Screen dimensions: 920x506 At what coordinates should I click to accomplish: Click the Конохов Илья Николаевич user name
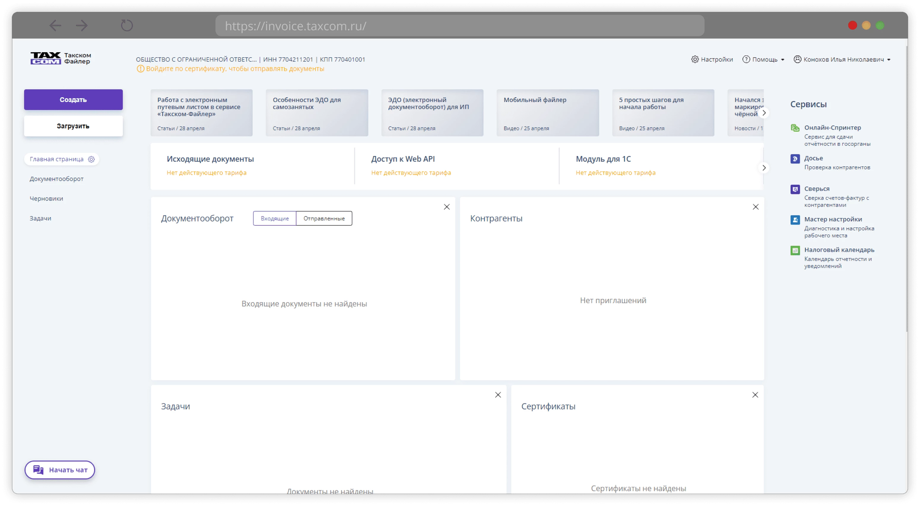pyautogui.click(x=843, y=59)
